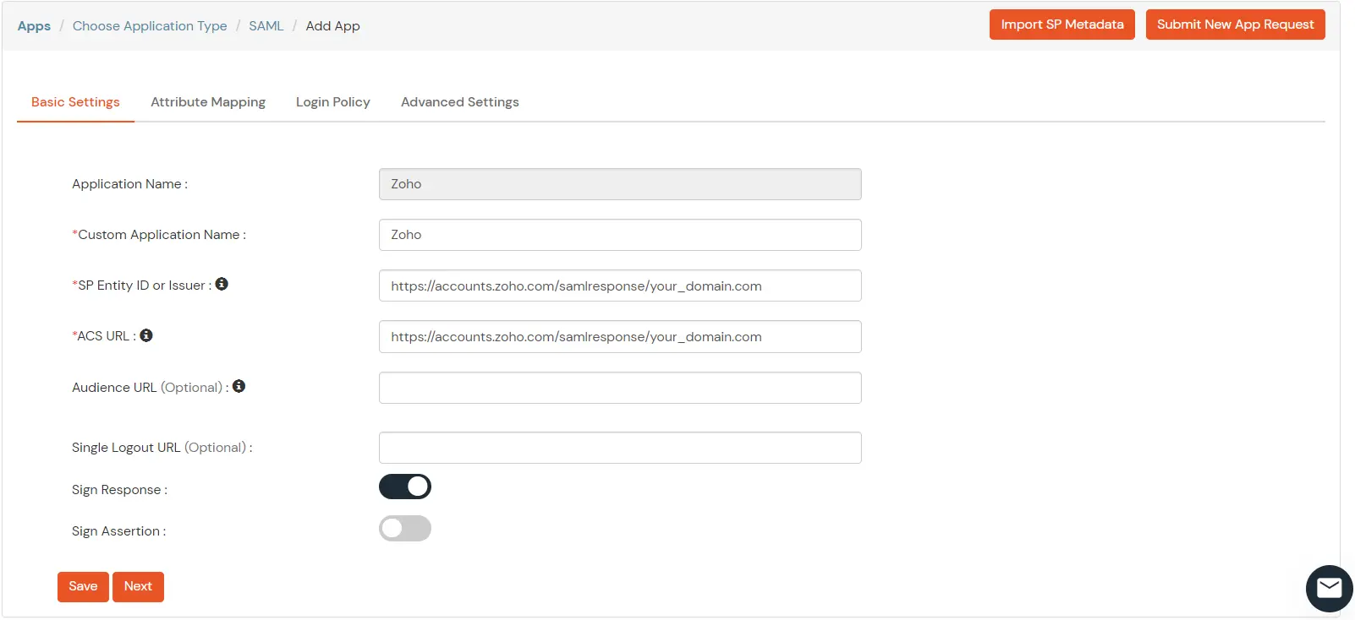Click the Next button
The height and width of the screenshot is (620, 1355).
click(x=138, y=587)
